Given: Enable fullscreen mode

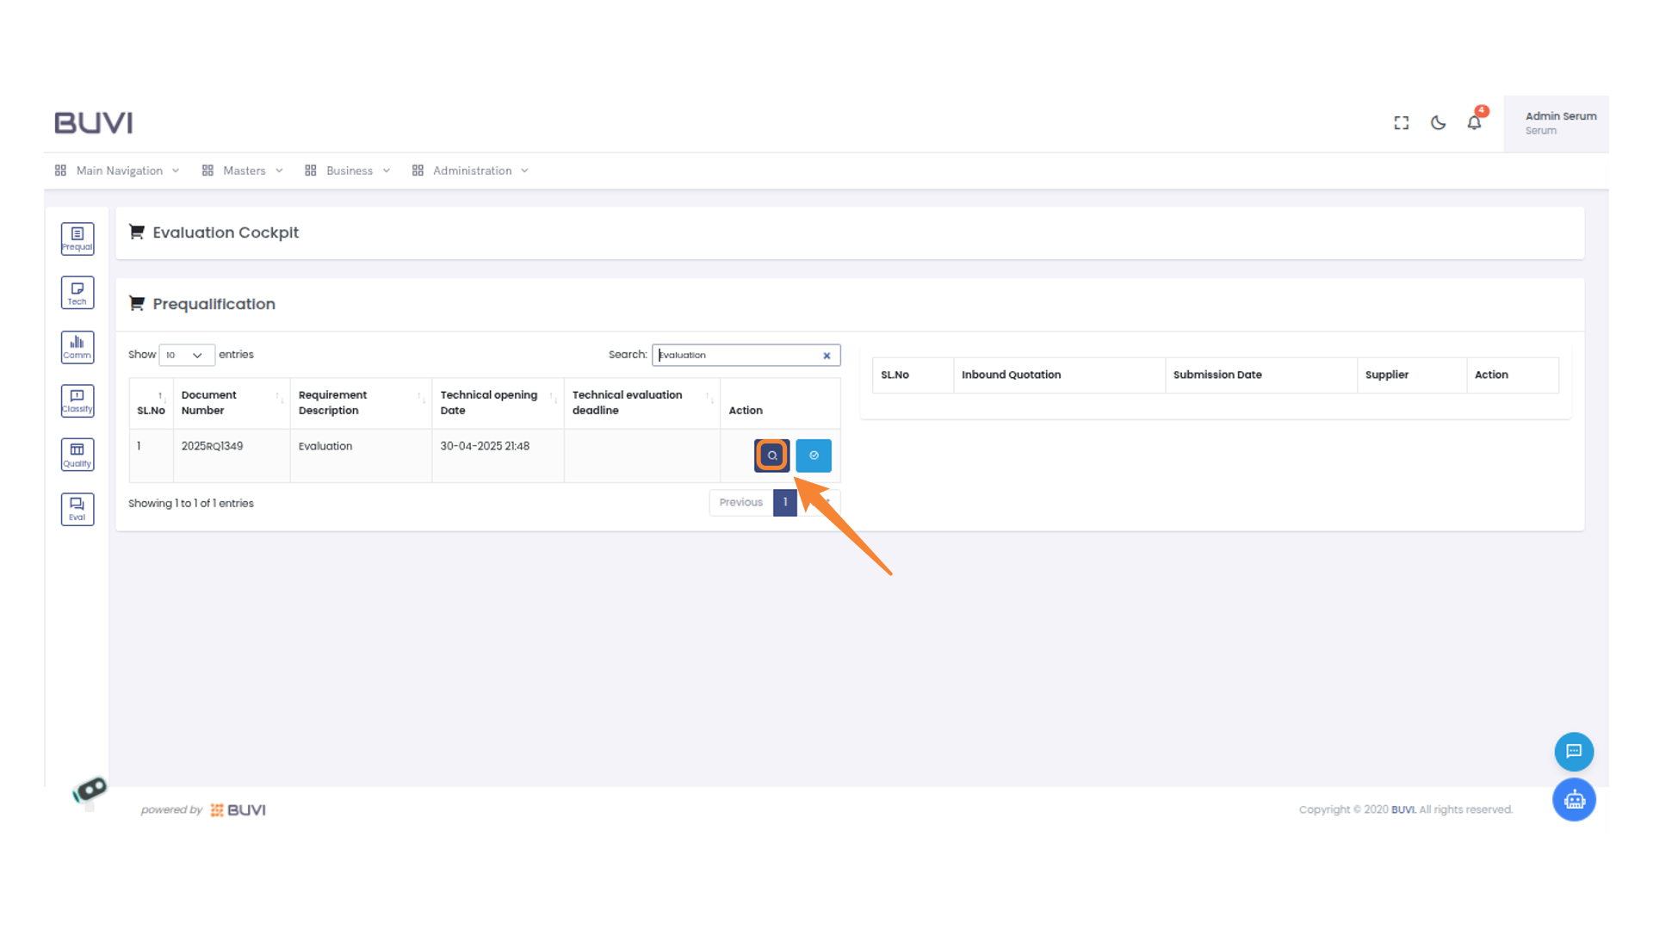Looking at the screenshot, I should (1401, 122).
